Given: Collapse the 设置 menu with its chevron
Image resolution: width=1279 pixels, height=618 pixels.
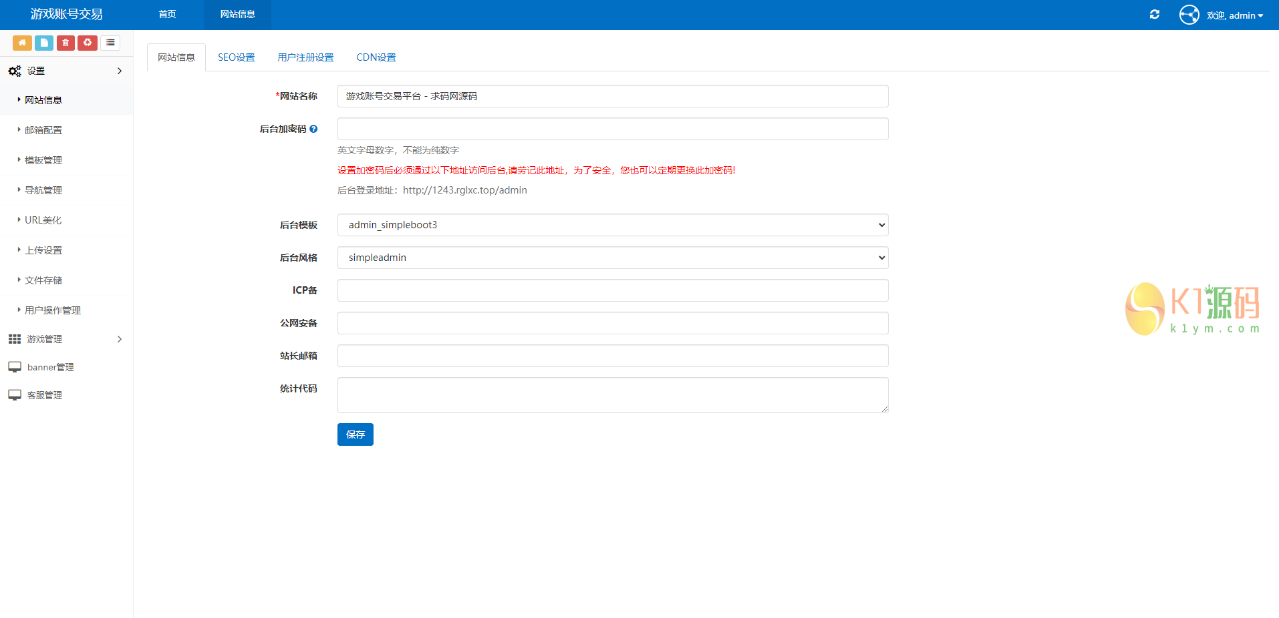Looking at the screenshot, I should point(120,71).
